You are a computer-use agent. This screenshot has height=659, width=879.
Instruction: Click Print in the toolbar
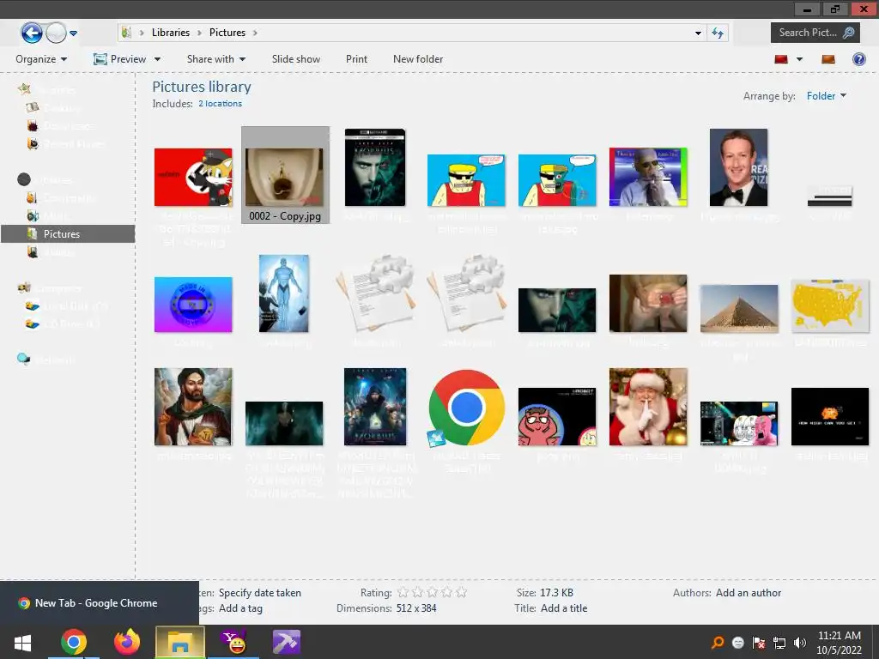point(356,59)
